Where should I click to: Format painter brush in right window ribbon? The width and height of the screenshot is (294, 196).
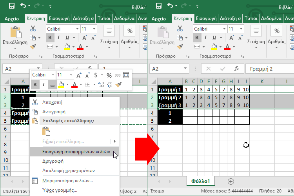(180, 46)
